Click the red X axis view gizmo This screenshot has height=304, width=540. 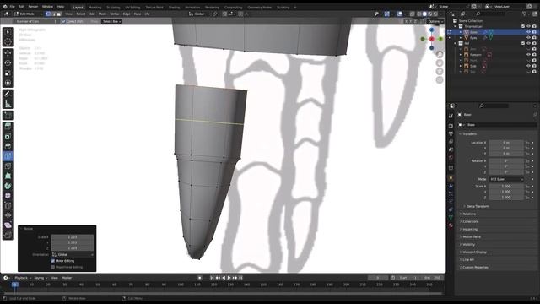pos(432,39)
